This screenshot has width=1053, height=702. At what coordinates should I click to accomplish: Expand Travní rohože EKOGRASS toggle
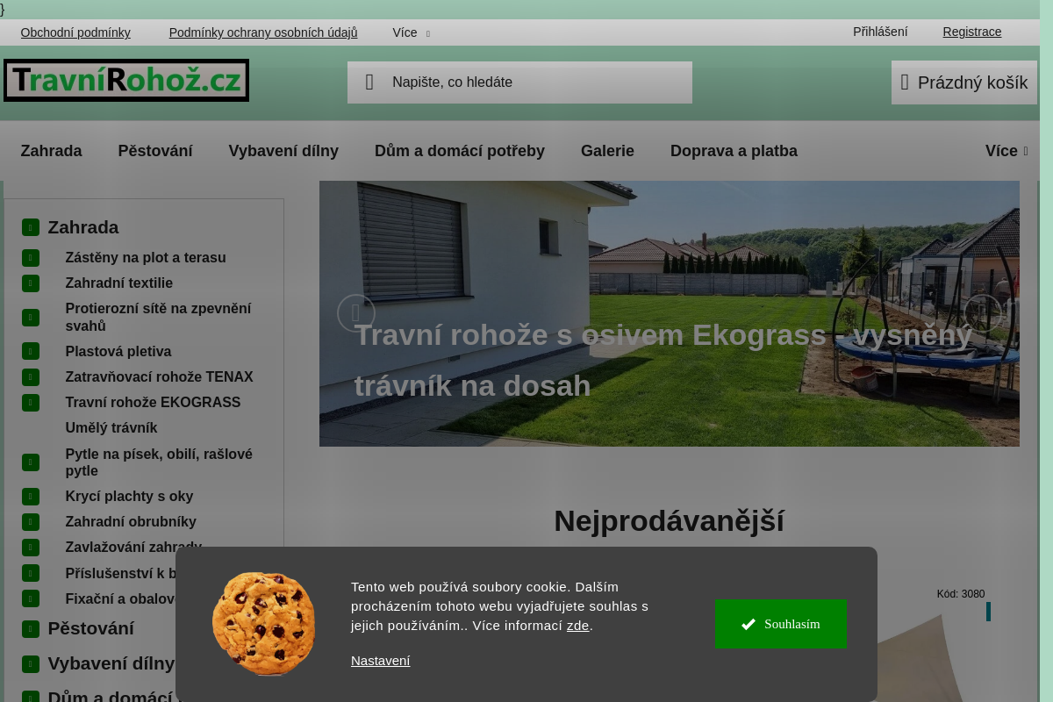31,403
